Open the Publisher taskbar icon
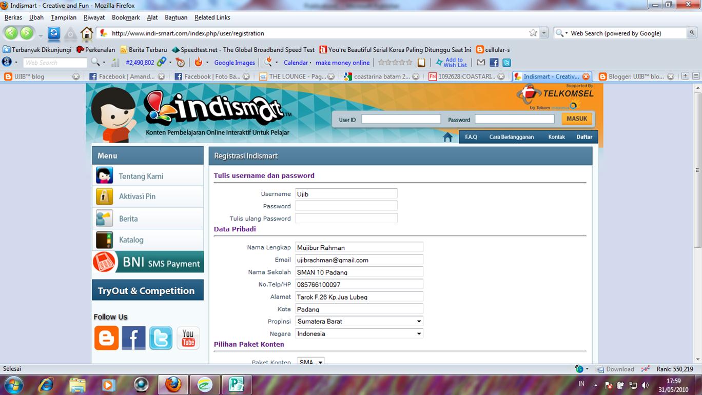This screenshot has height=395, width=702. tap(236, 385)
